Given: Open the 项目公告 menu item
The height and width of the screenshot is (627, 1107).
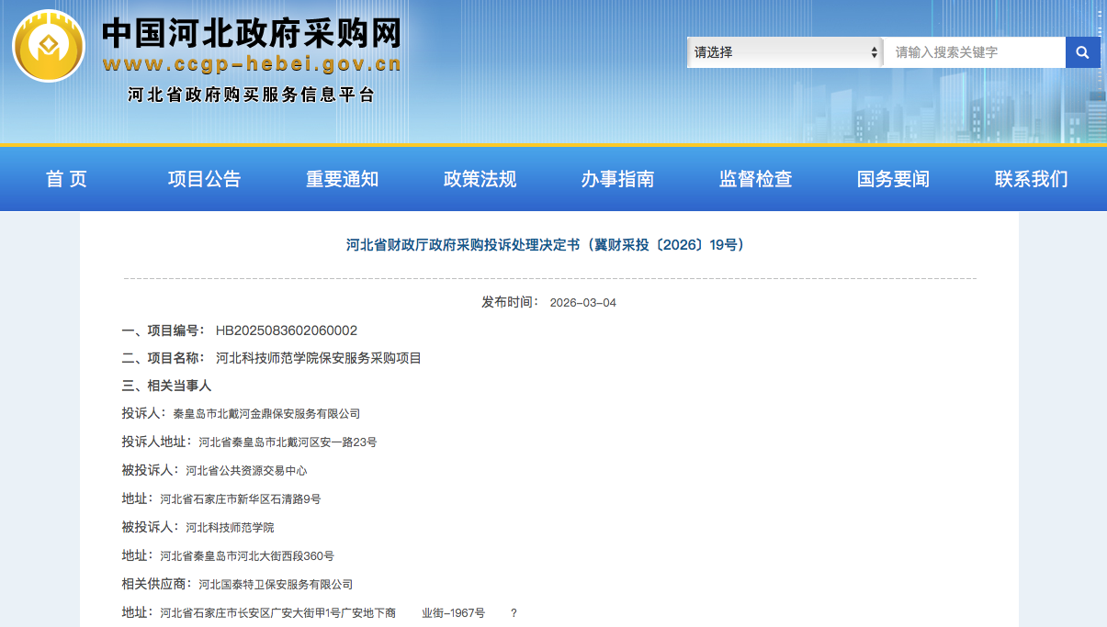Looking at the screenshot, I should [x=204, y=179].
